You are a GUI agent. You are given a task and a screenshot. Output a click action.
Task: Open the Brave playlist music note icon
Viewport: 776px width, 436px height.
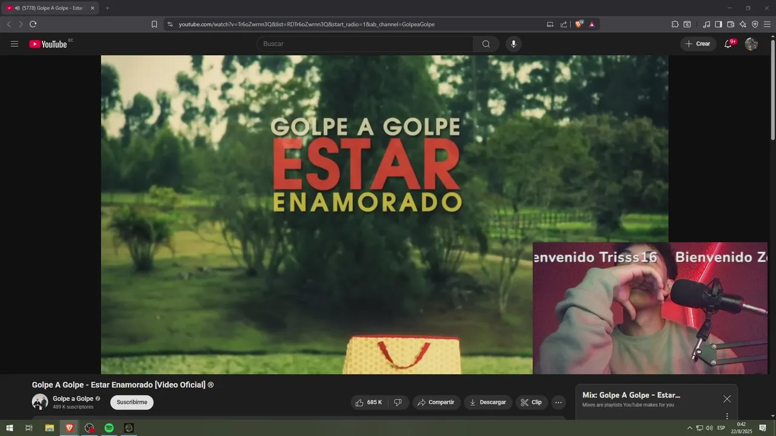point(706,24)
